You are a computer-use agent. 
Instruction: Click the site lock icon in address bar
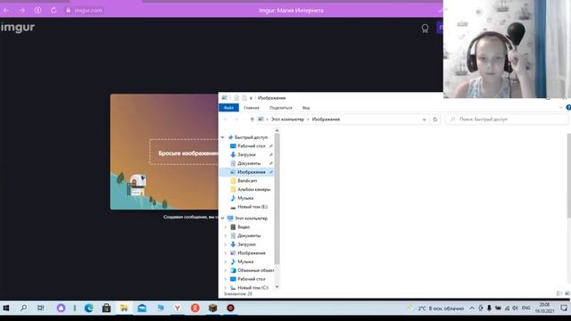(x=68, y=10)
